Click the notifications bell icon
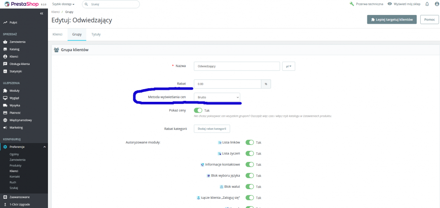 (427, 4)
